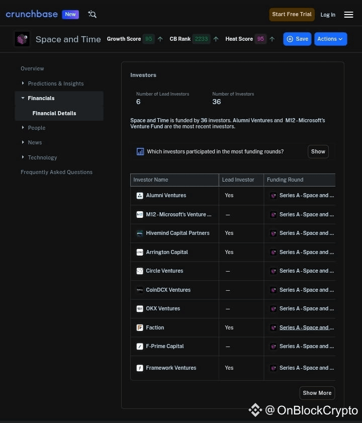Open Hivemind Capital Partners investor link

(x=178, y=233)
